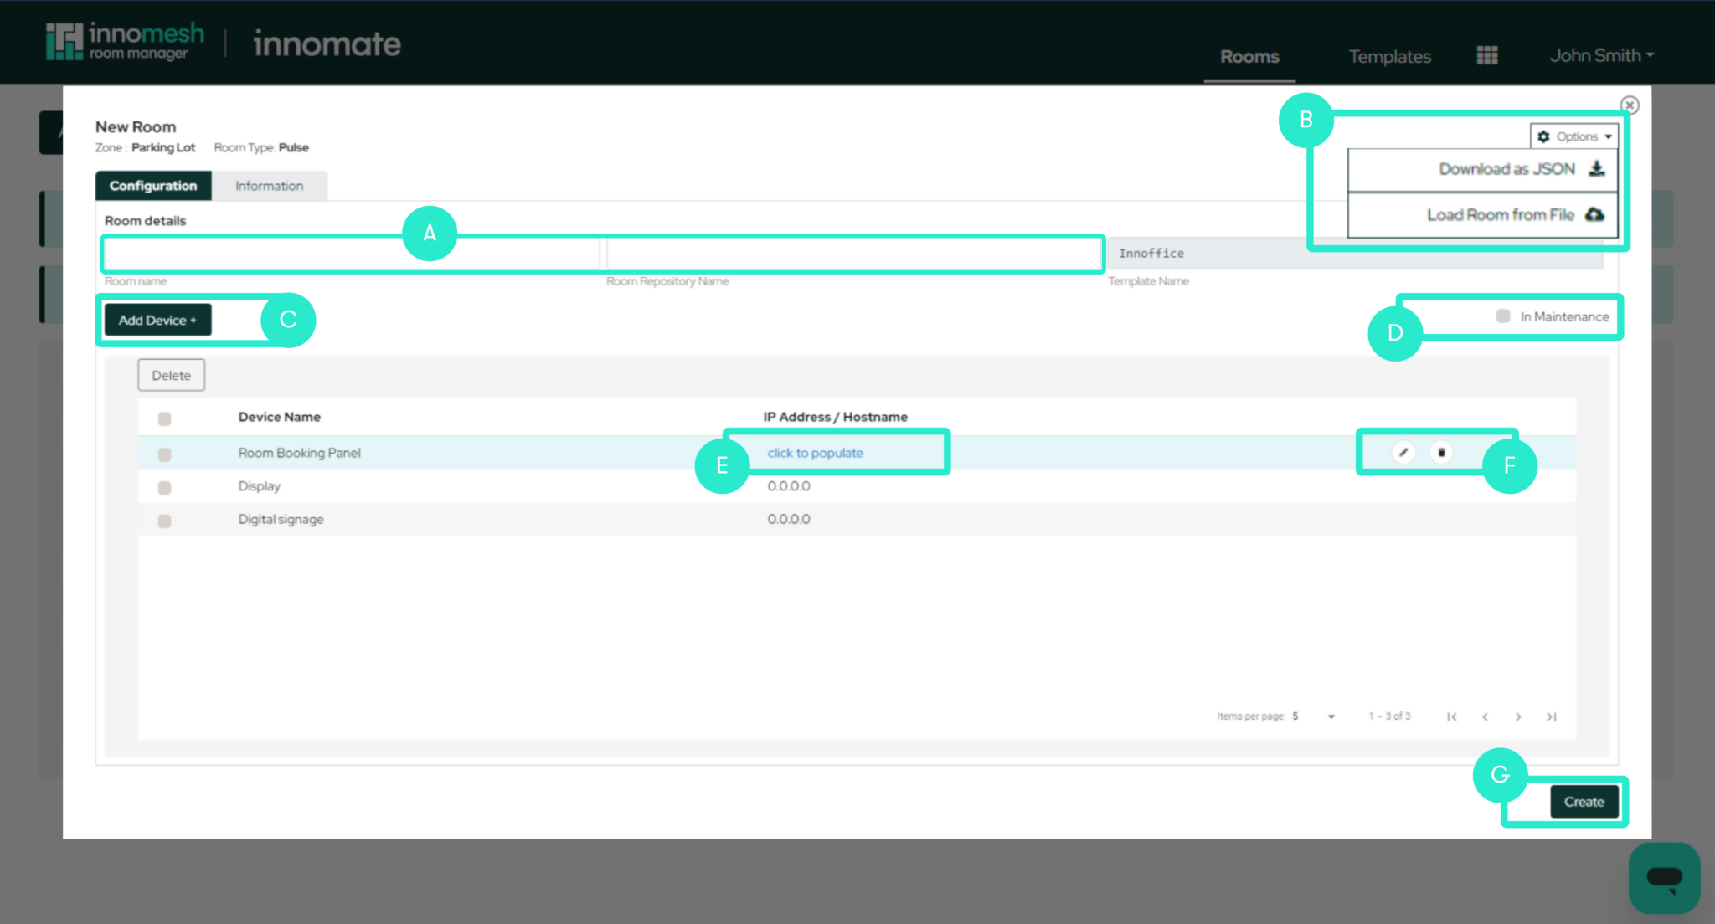Viewport: 1715px width, 924px height.
Task: Expand the Options dropdown arrow
Action: coord(1608,136)
